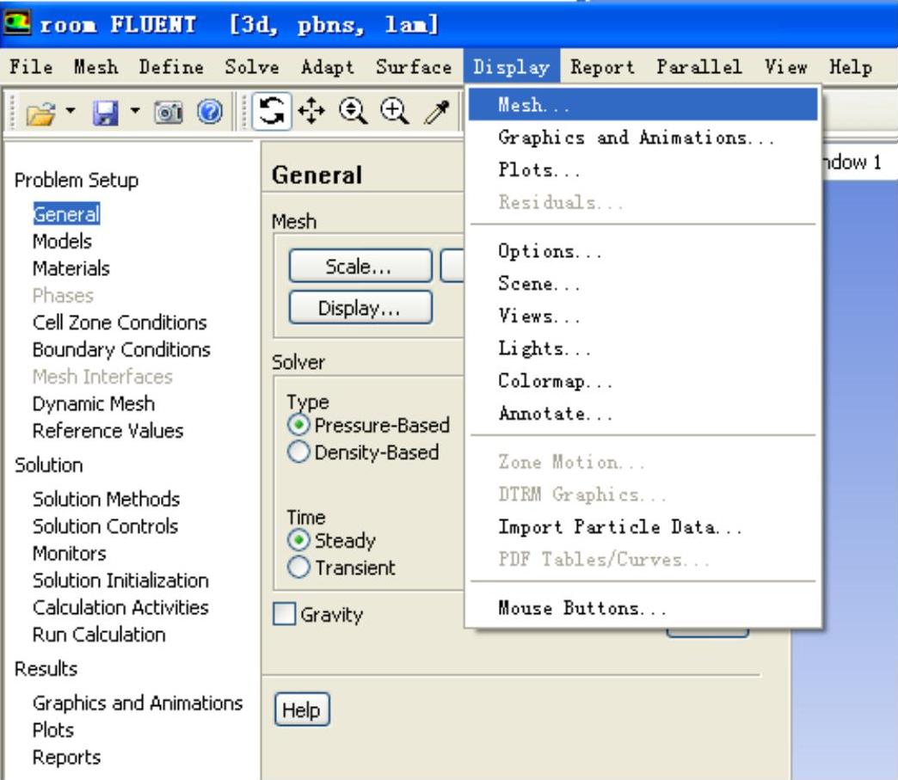Click the Help button in General panel
Image resolution: width=898 pixels, height=780 pixels.
tap(302, 709)
